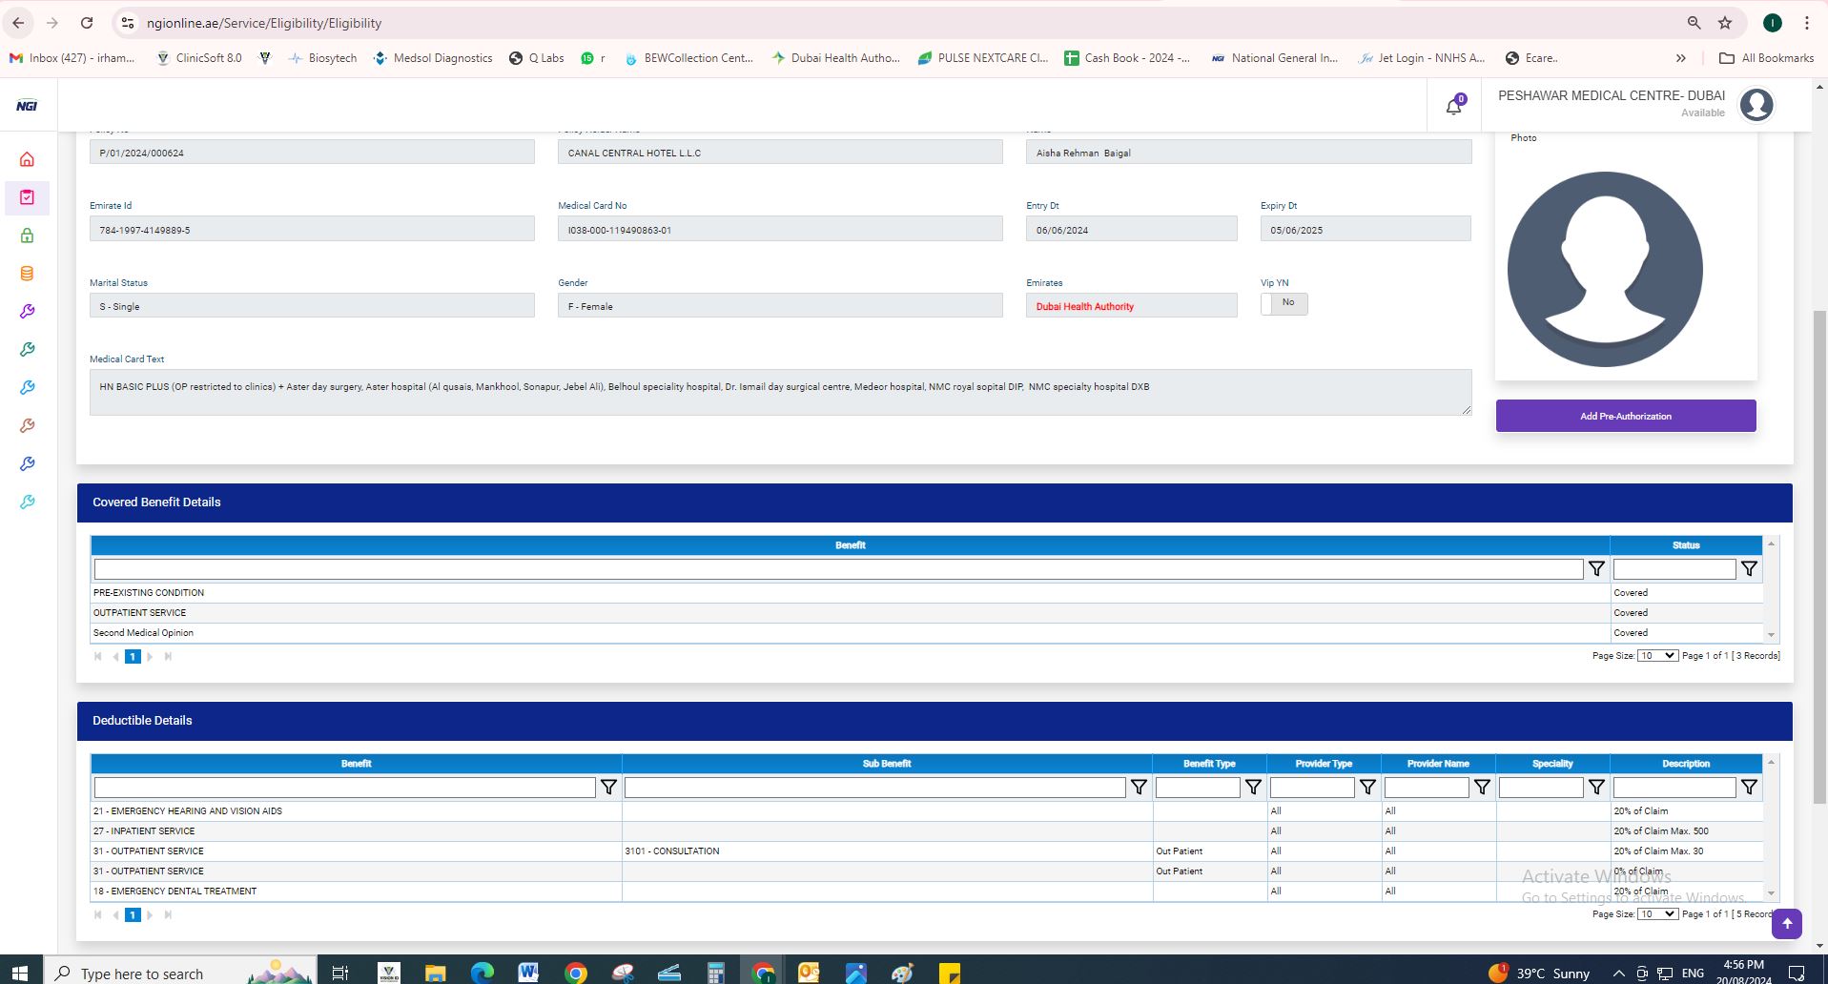The image size is (1828, 984).
Task: Open Page Size dropdown in Deductible Details
Action: (x=1657, y=914)
